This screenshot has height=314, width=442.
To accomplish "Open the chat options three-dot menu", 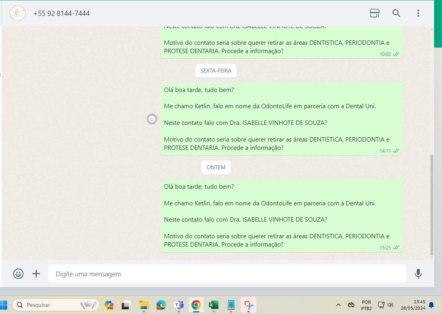I will click(x=418, y=13).
